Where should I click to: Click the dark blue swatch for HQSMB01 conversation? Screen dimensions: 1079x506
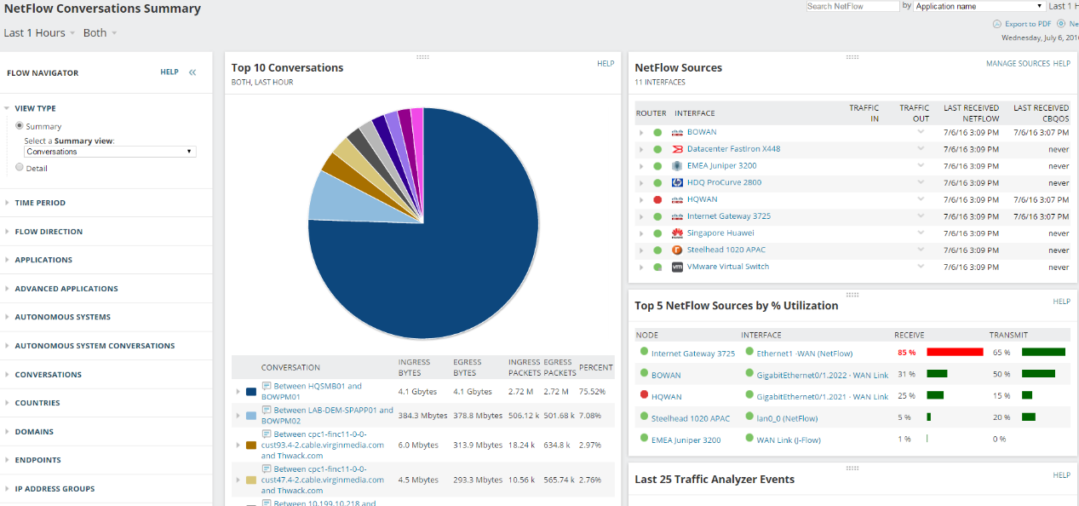[251, 392]
